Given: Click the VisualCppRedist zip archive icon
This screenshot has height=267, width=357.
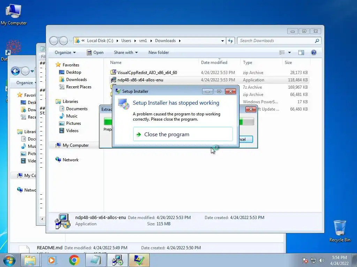Looking at the screenshot, I should tap(113, 72).
